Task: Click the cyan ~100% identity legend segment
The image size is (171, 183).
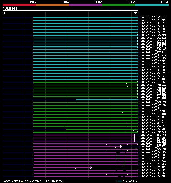Action: pos(152,5)
